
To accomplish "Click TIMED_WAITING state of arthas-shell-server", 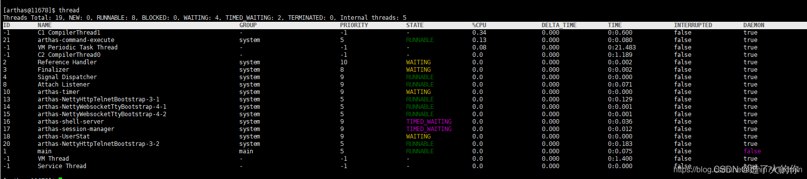I will pos(429,122).
